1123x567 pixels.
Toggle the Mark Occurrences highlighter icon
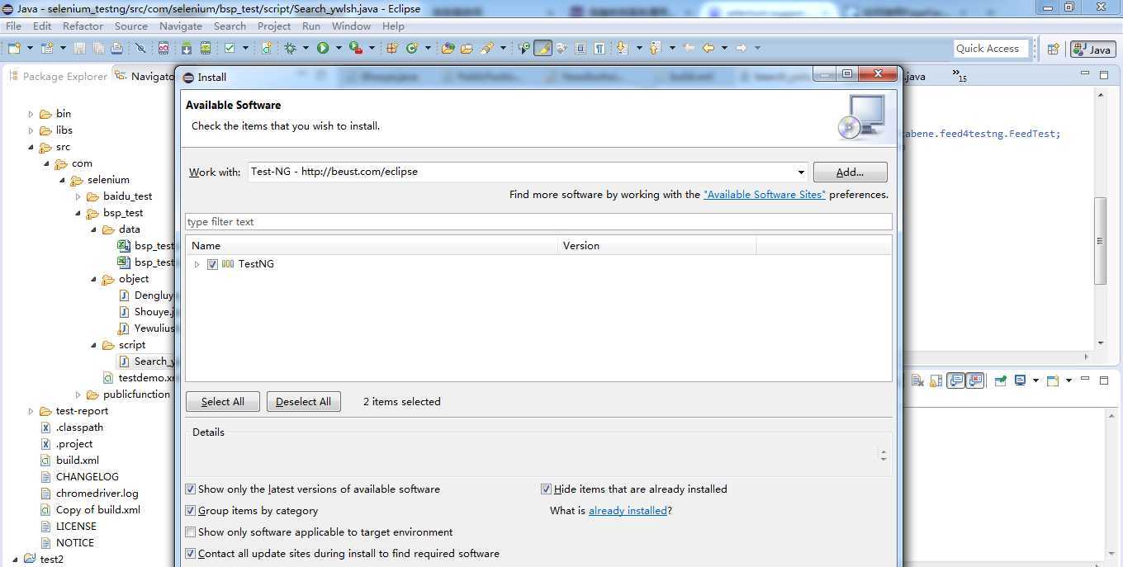coord(543,48)
